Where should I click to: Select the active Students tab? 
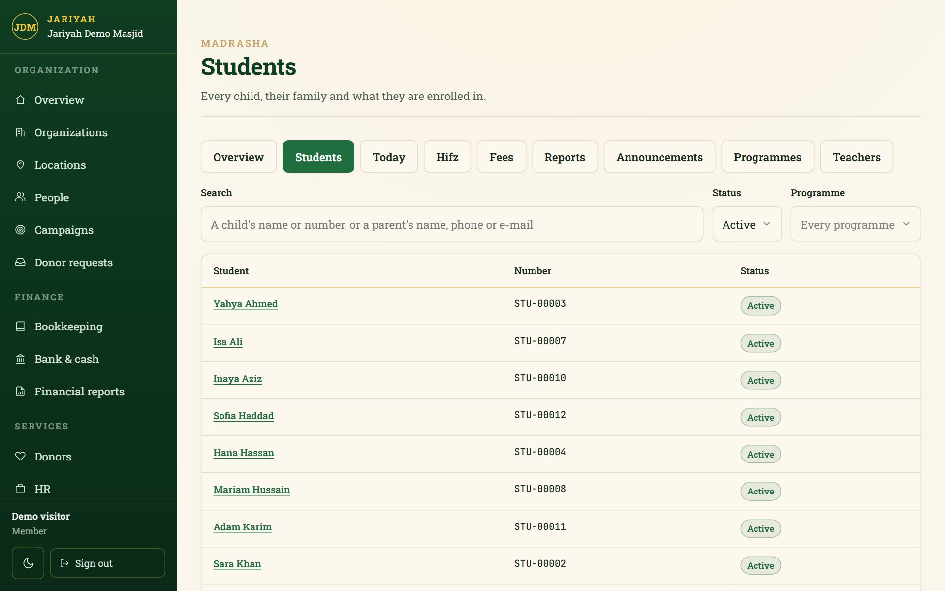(318, 157)
